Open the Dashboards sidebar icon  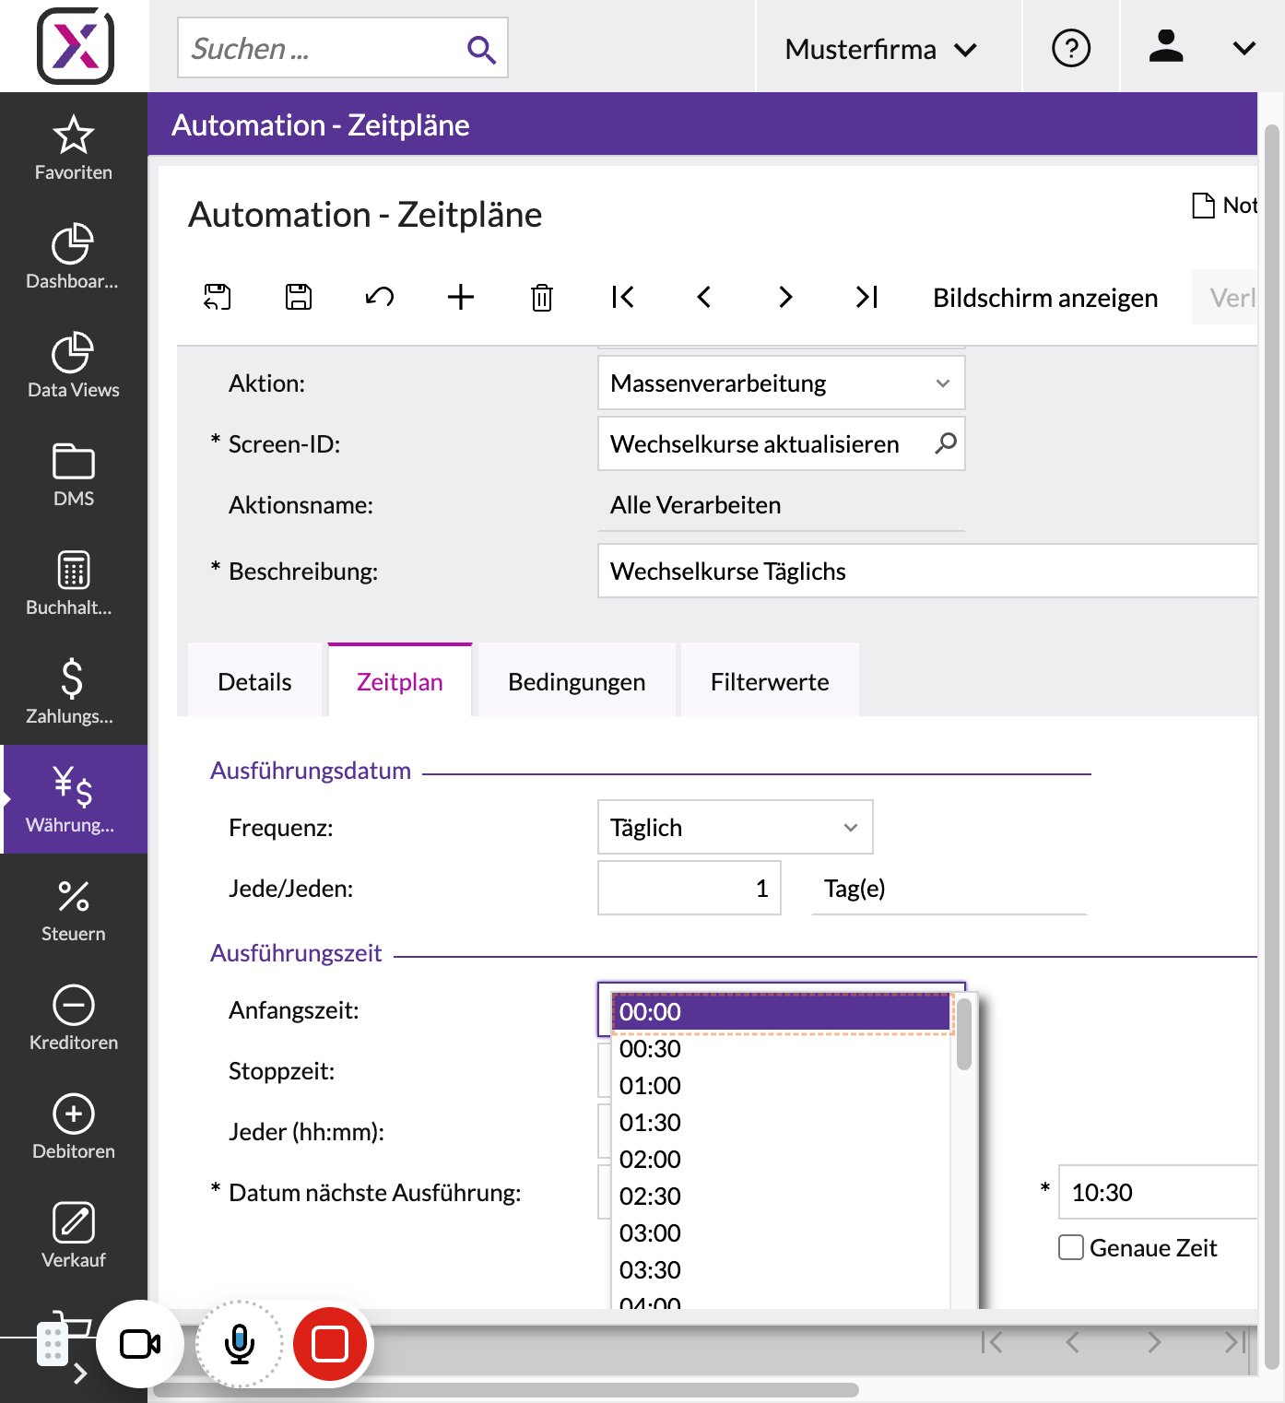73,244
